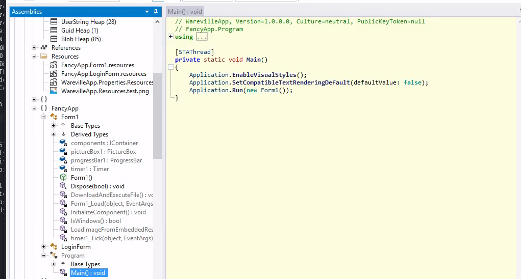Collapse the FancyApp namespace node
This screenshot has width=521, height=279.
(34, 108)
